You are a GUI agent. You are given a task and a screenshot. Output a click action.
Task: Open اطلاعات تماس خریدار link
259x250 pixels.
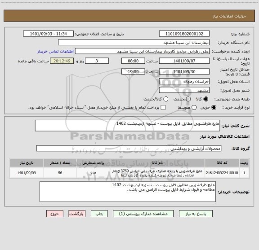(55, 52)
